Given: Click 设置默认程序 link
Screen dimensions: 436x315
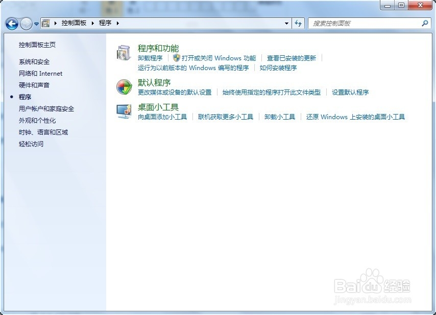Looking at the screenshot, I should tap(350, 93).
